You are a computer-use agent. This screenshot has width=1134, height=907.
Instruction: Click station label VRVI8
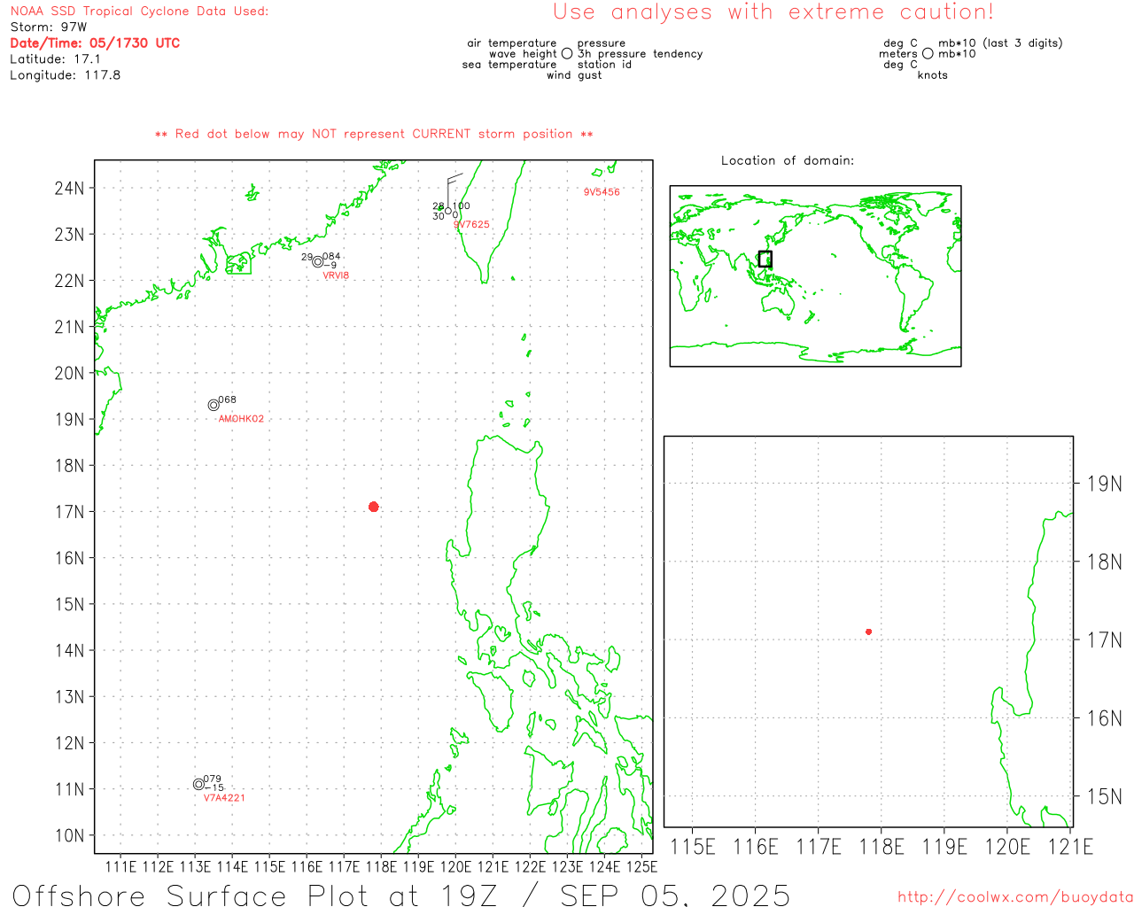[336, 275]
